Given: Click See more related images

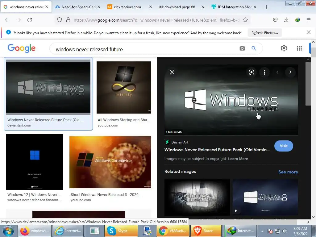Looking at the screenshot, I should [288, 172].
